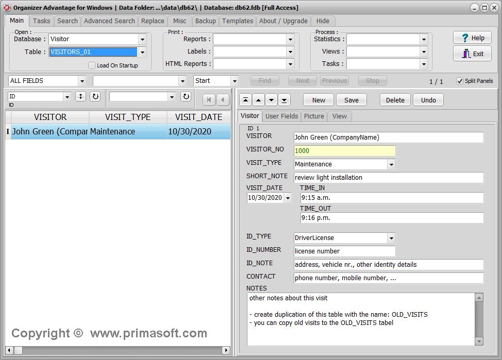Click the Exit button with door icon
Viewport: 502px width, 360px height.
472,54
